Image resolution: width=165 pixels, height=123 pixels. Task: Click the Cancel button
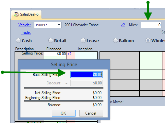[x=91, y=113]
